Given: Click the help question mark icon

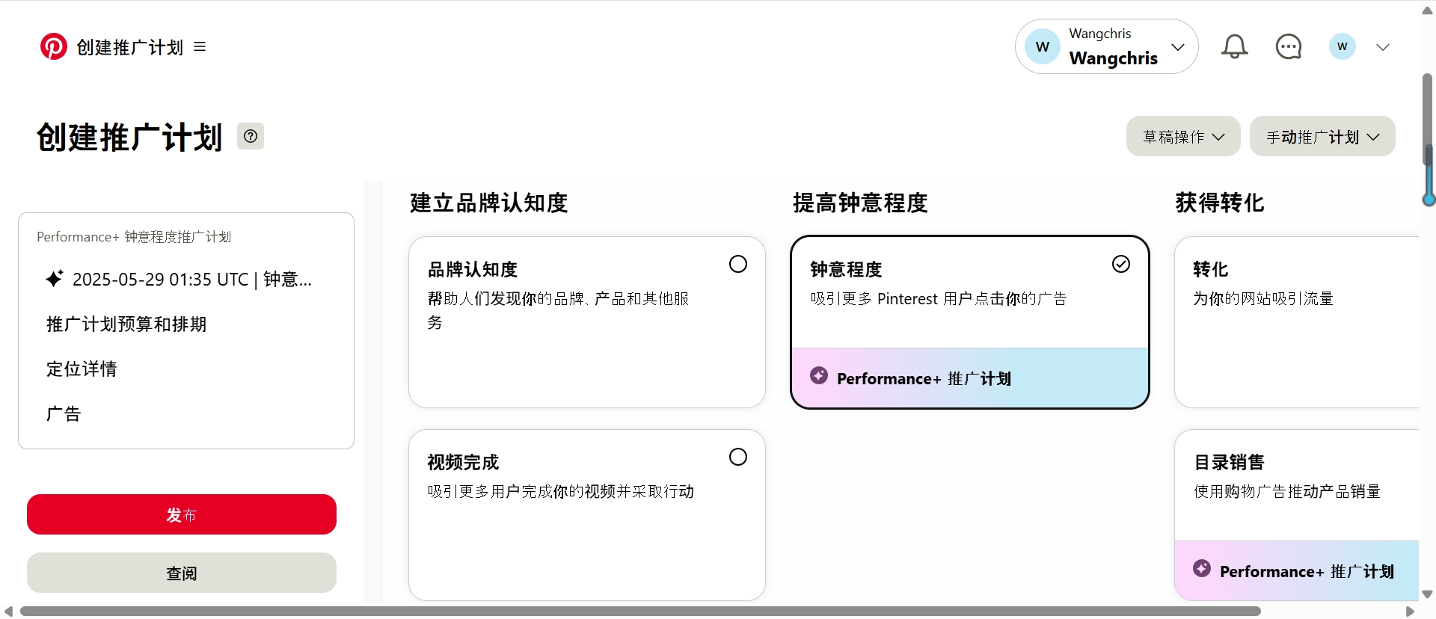Looking at the screenshot, I should point(251,136).
